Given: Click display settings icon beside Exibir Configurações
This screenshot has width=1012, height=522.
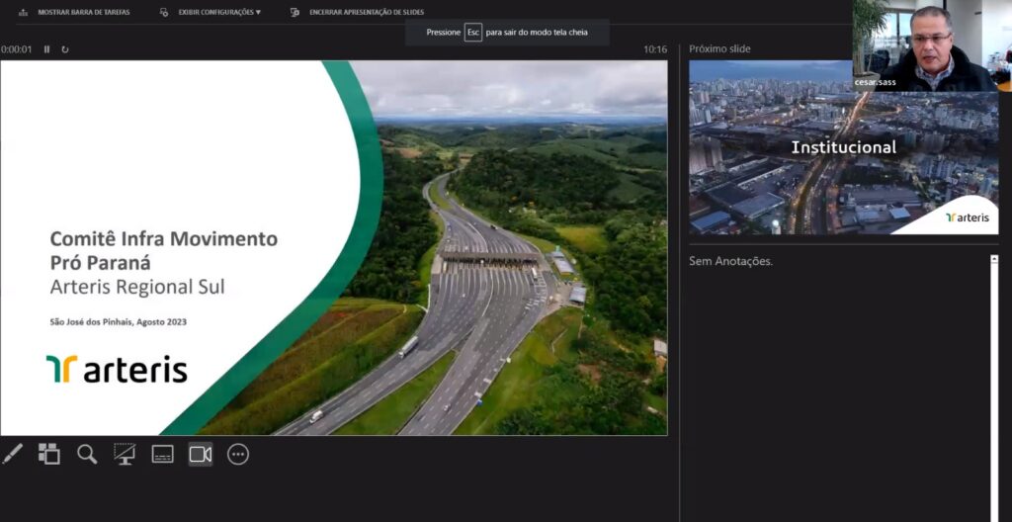Looking at the screenshot, I should [164, 12].
